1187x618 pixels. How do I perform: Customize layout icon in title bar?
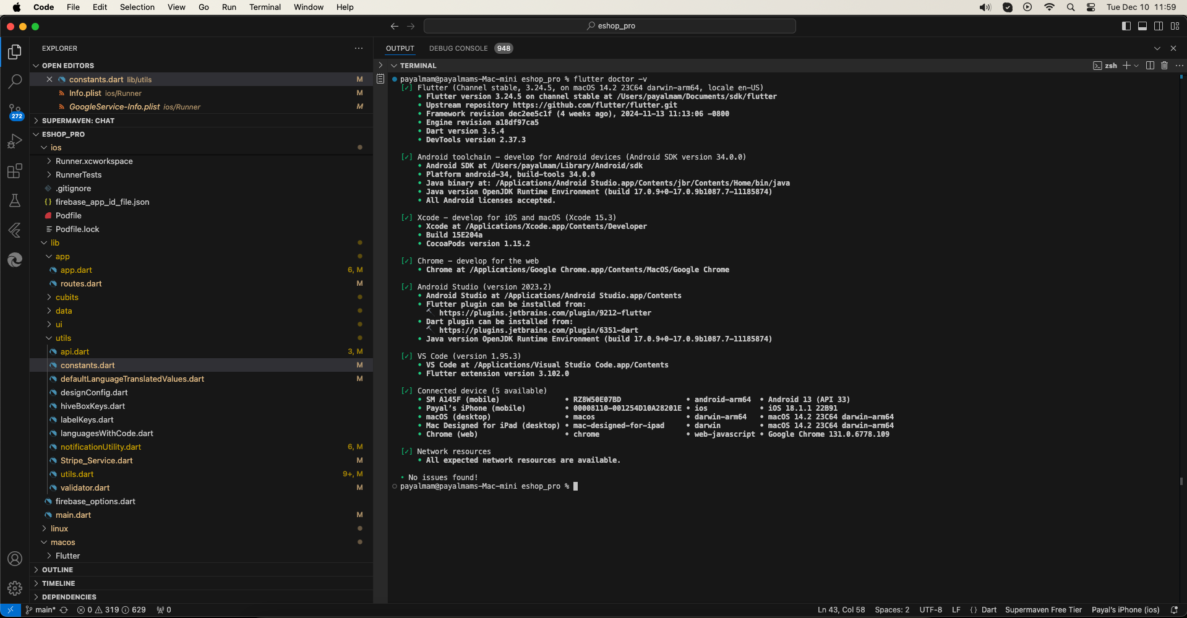pyautogui.click(x=1175, y=26)
